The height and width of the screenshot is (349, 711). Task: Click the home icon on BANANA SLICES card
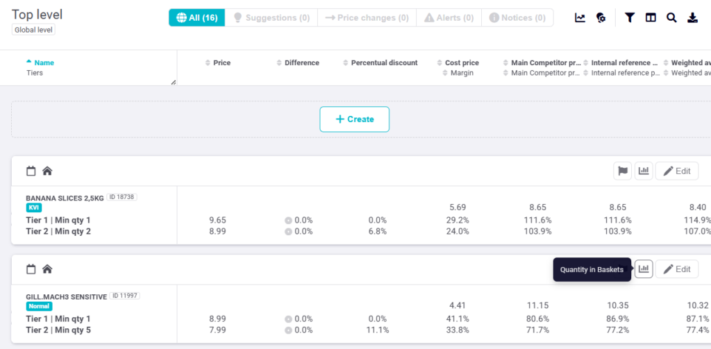click(47, 171)
